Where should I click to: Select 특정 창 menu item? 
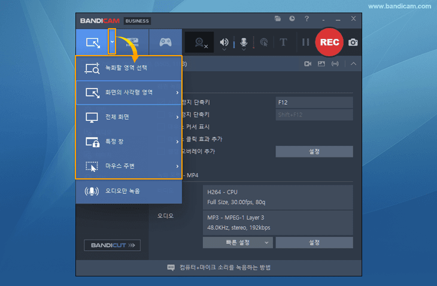[x=129, y=141]
